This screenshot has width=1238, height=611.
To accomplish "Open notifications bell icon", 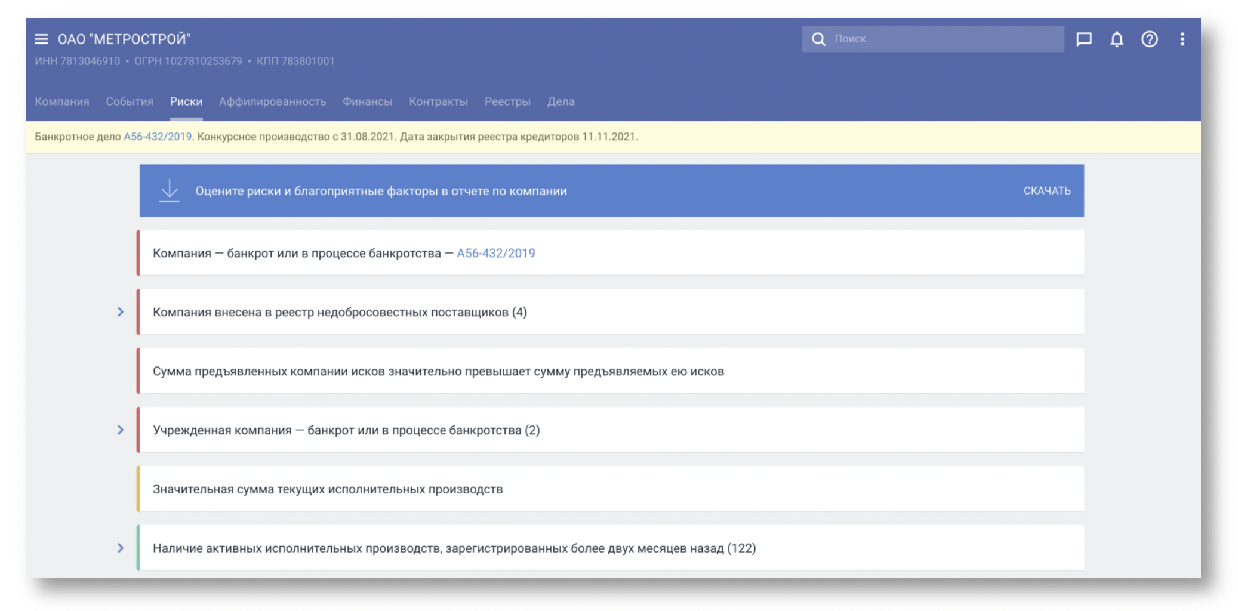I will click(1117, 39).
